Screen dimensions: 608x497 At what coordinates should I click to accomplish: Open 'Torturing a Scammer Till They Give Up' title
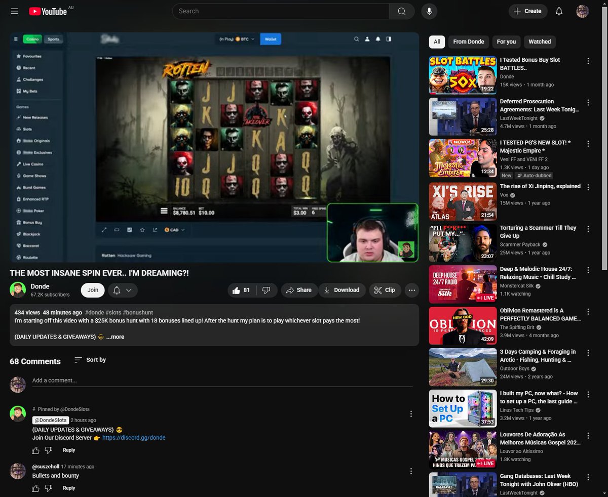tap(538, 232)
